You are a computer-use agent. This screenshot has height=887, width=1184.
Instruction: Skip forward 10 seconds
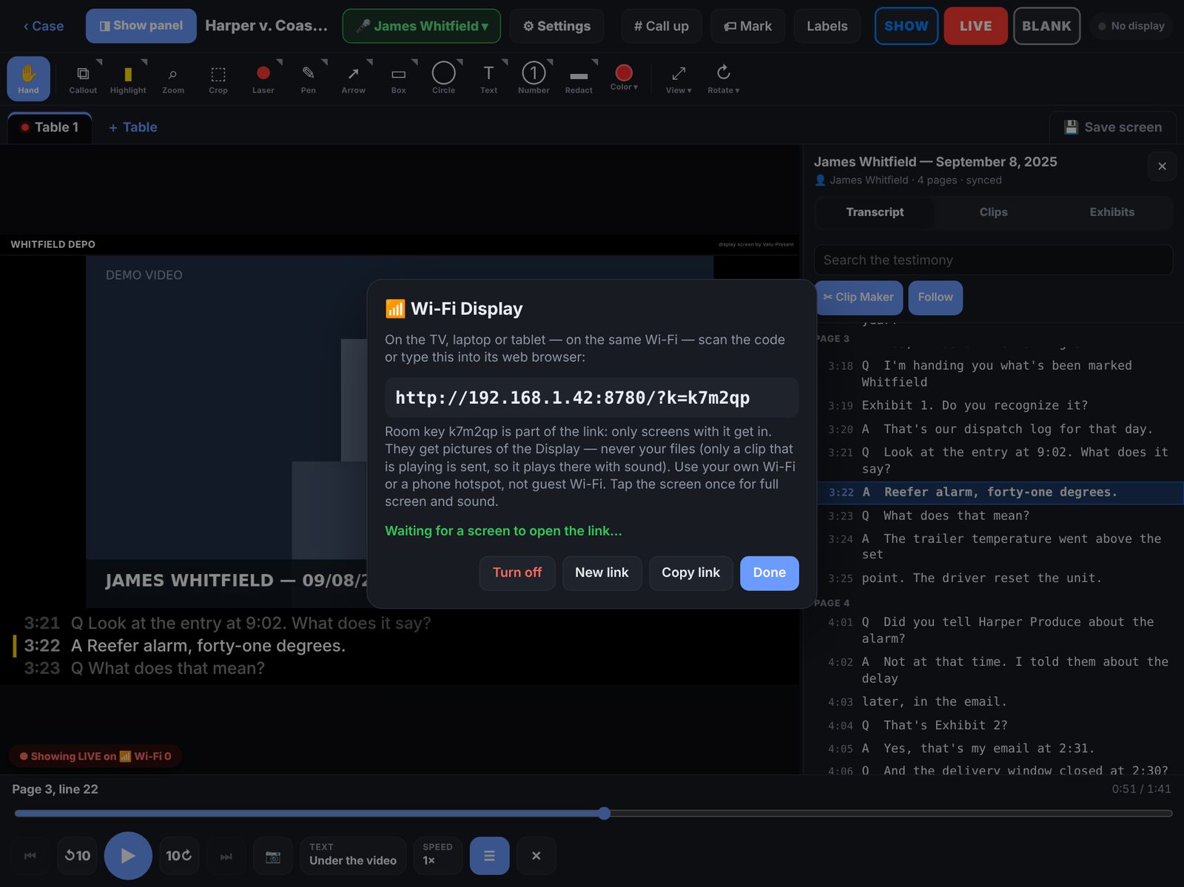179,856
